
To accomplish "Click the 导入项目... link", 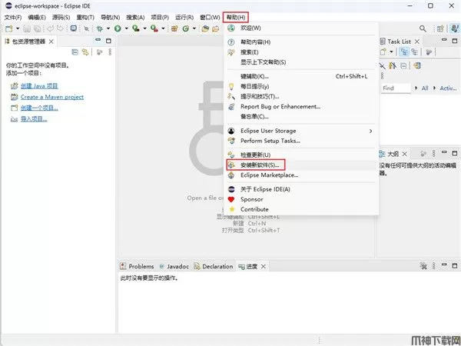I will pos(34,119).
